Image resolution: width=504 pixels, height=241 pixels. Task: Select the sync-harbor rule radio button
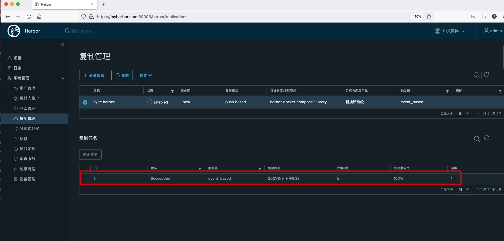click(x=85, y=102)
